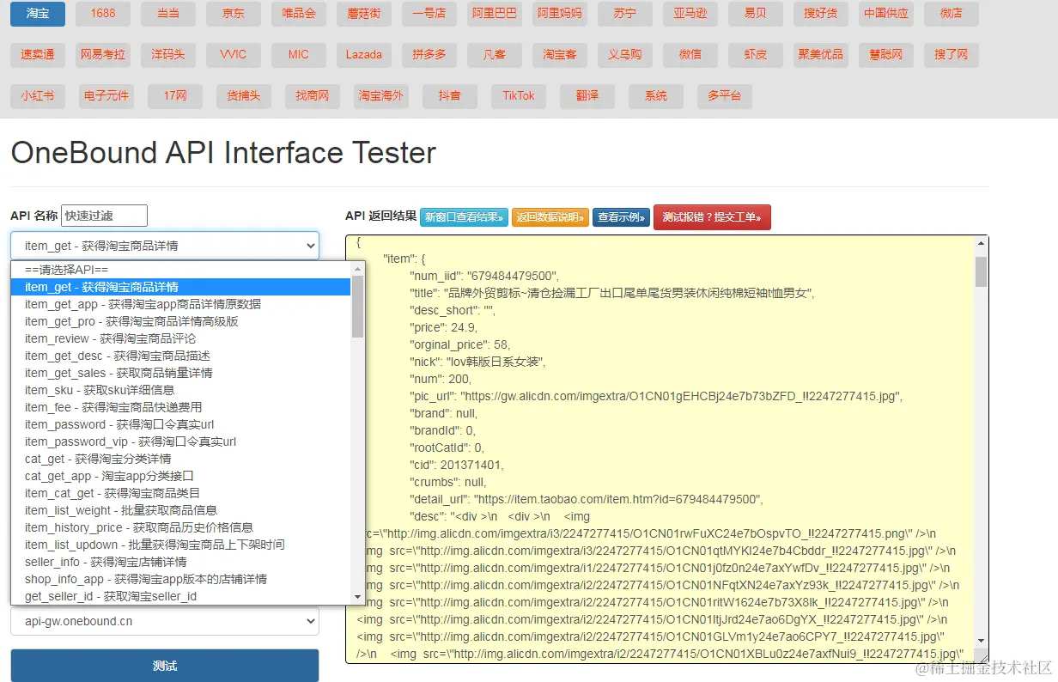The image size is (1058, 682).
Task: Select get_seller_id option
Action: [181, 596]
